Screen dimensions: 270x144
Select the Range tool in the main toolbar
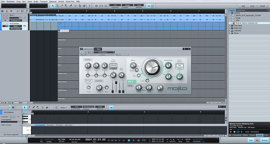(x=57, y=6)
